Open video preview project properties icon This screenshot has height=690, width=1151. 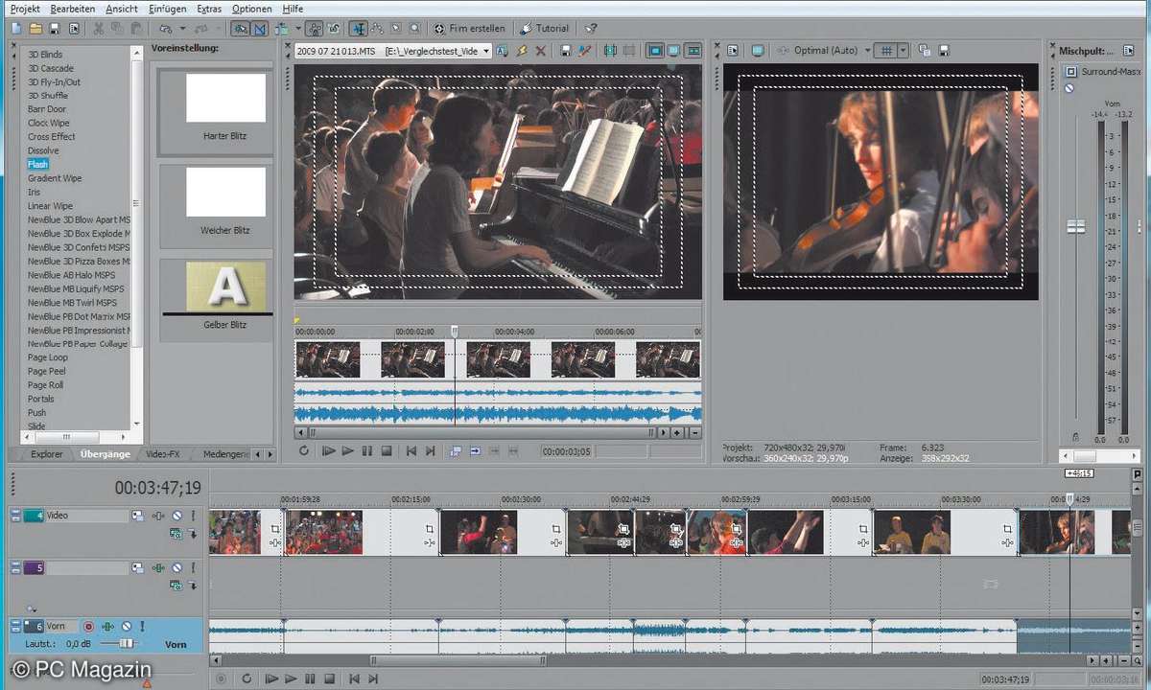coord(733,51)
